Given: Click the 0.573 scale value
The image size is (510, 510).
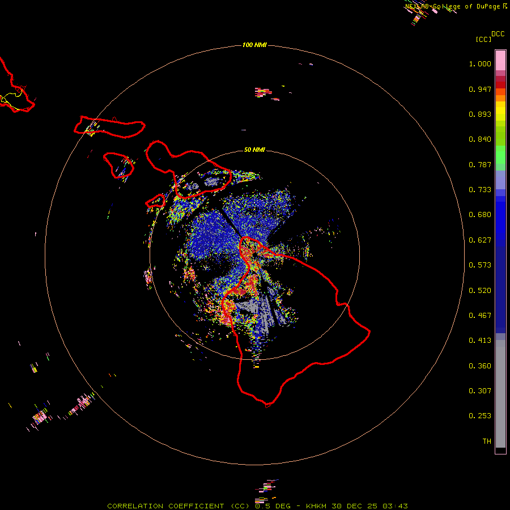Looking at the screenshot, I should click(480, 265).
